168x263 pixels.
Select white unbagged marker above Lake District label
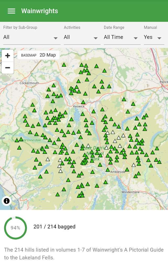click(x=88, y=146)
